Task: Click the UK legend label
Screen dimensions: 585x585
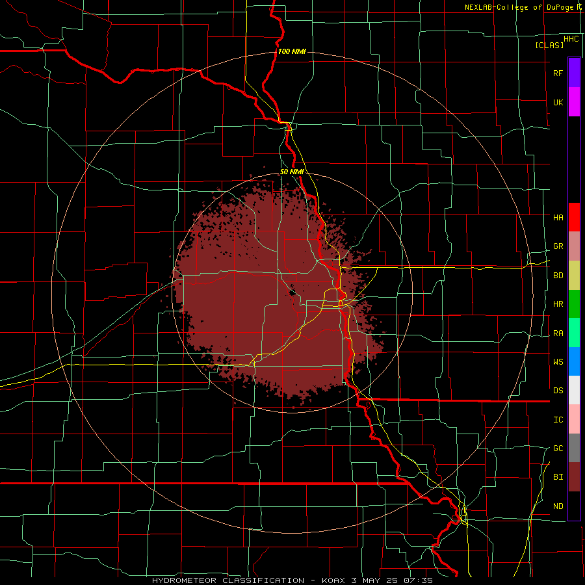Action: [558, 102]
